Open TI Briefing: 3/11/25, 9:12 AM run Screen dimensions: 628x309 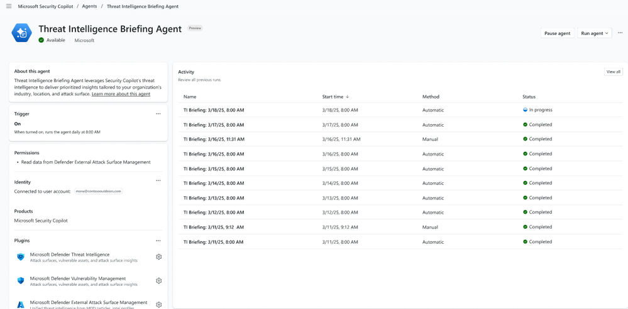pos(214,227)
